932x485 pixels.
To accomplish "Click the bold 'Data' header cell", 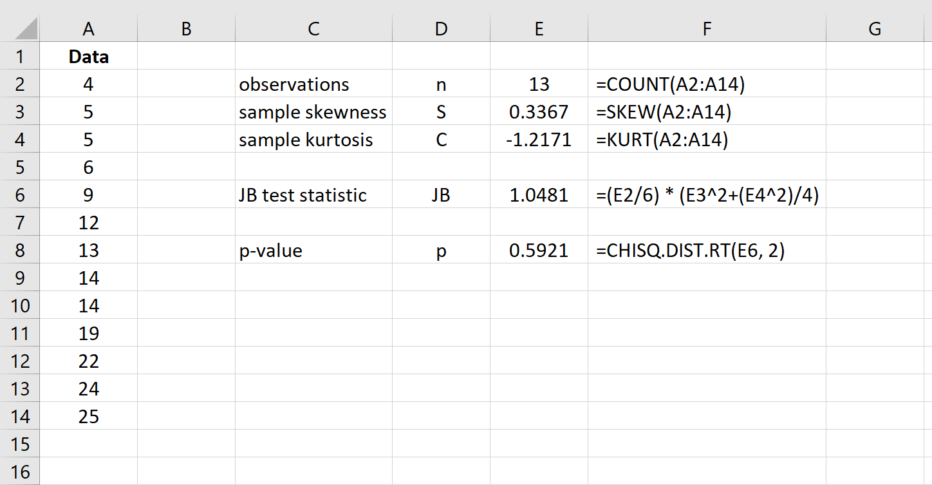I will [x=89, y=57].
